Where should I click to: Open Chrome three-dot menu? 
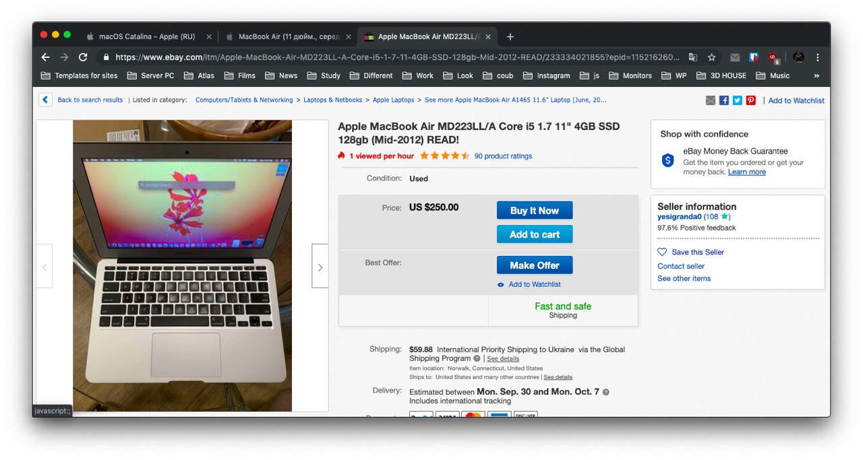(818, 57)
